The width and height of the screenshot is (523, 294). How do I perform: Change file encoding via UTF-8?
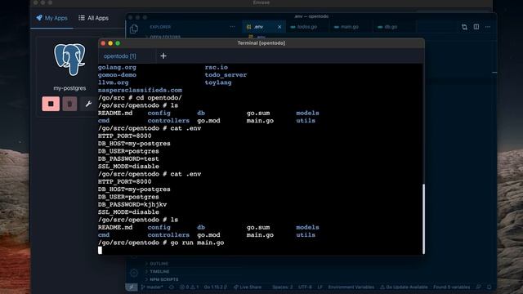(x=305, y=287)
